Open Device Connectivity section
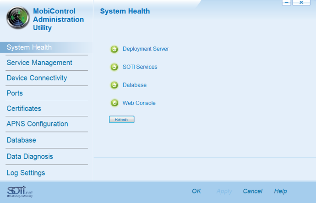316x203 pixels. [x=37, y=78]
